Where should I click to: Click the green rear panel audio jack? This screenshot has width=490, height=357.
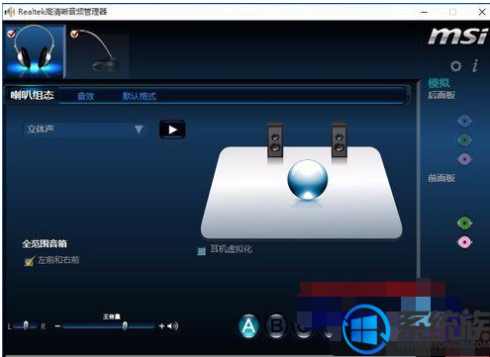point(464,140)
